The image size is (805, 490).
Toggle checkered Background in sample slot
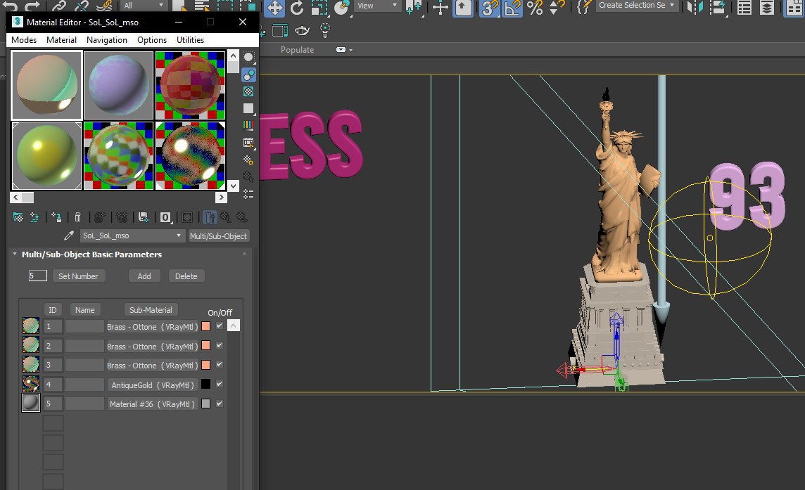click(248, 91)
